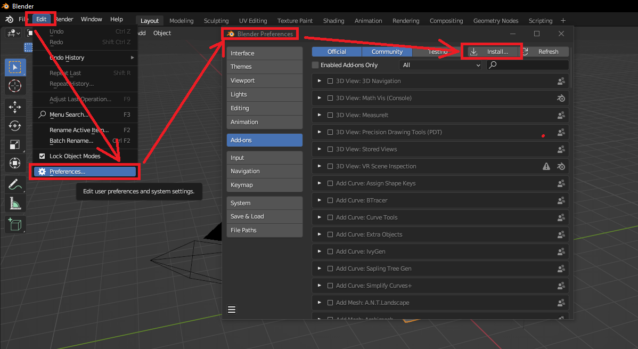Open the System preferences section

(265, 203)
